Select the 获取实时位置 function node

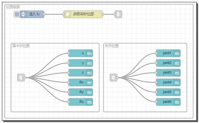(83, 14)
